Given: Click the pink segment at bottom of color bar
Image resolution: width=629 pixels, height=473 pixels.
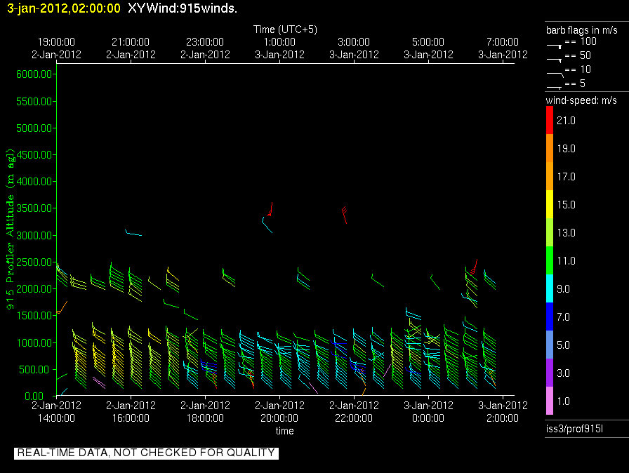Looking at the screenshot, I should (x=550, y=401).
